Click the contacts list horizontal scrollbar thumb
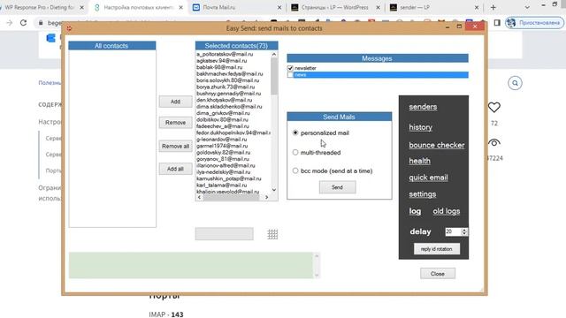 click(x=231, y=197)
